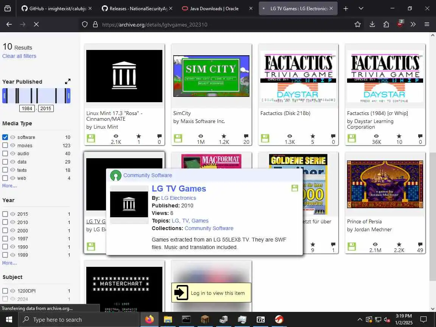Switch to Java Downloads Oracle tab

pos(218,9)
